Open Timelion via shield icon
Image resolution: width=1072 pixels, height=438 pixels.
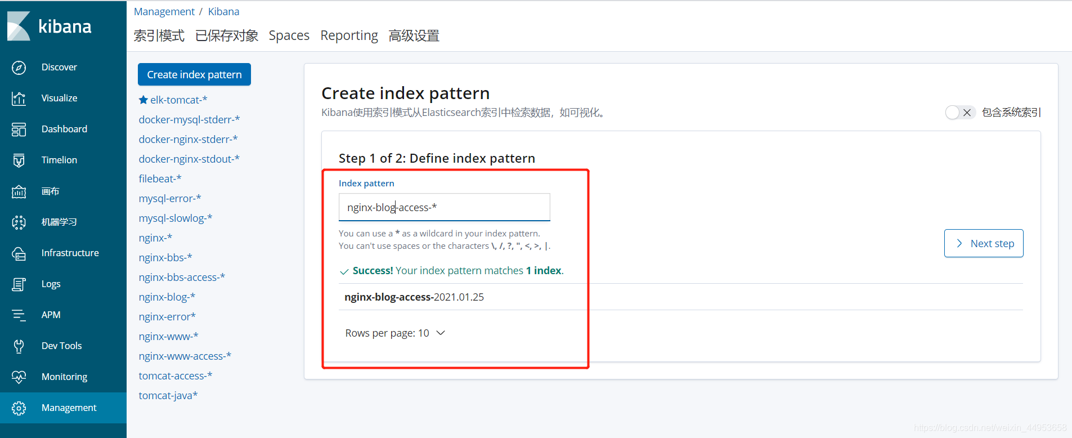(19, 160)
